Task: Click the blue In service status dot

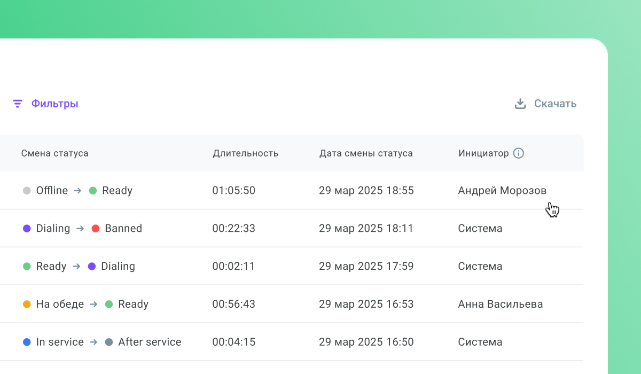Action: pos(27,342)
